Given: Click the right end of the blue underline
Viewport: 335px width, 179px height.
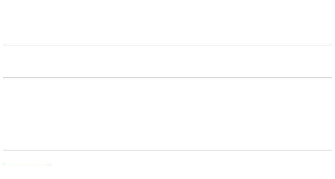Looking at the screenshot, I should tap(50, 163).
